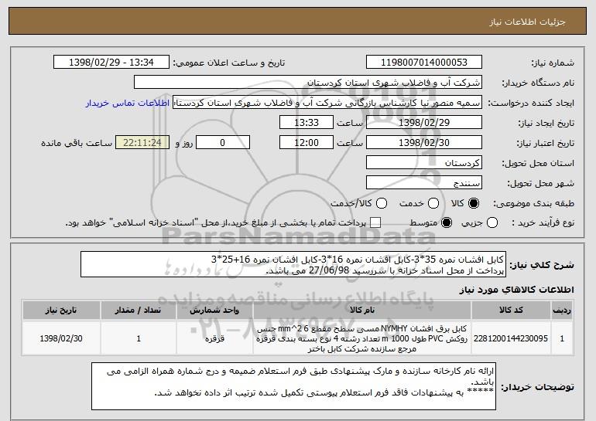The width and height of the screenshot is (596, 421).
Task: Click the validity time field 12:00
Action: [307, 143]
